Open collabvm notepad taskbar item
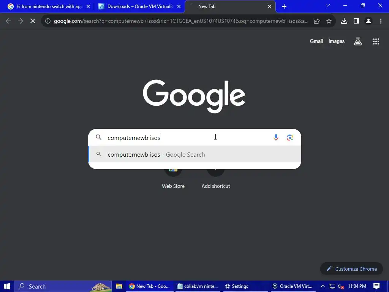This screenshot has width=389, height=292. coord(198,286)
